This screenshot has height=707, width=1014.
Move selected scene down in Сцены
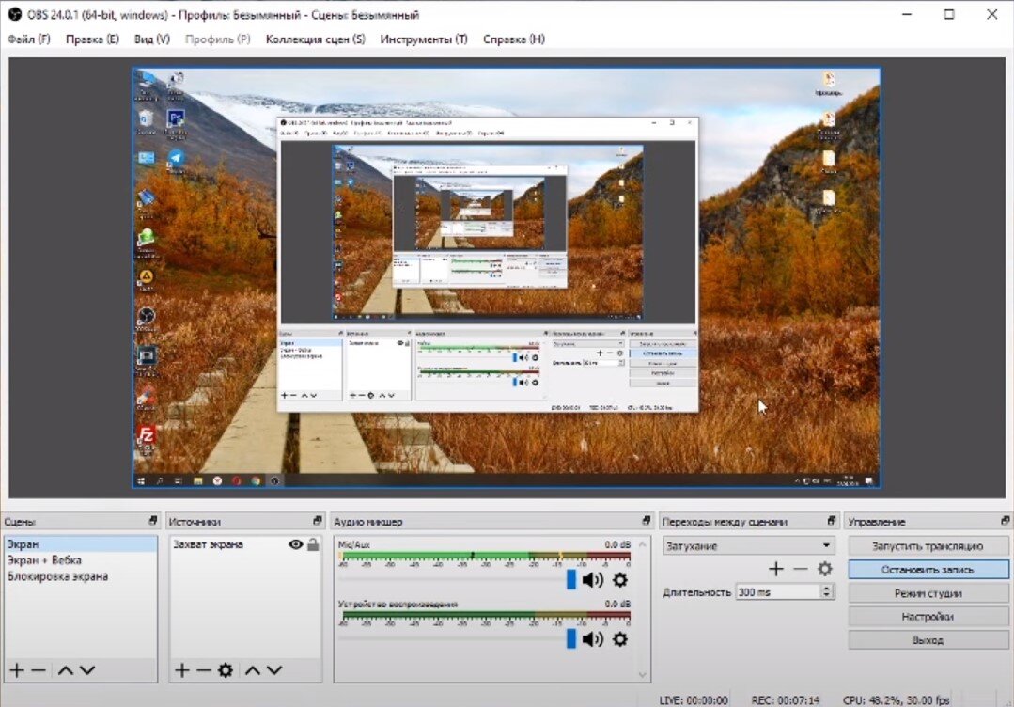[87, 670]
